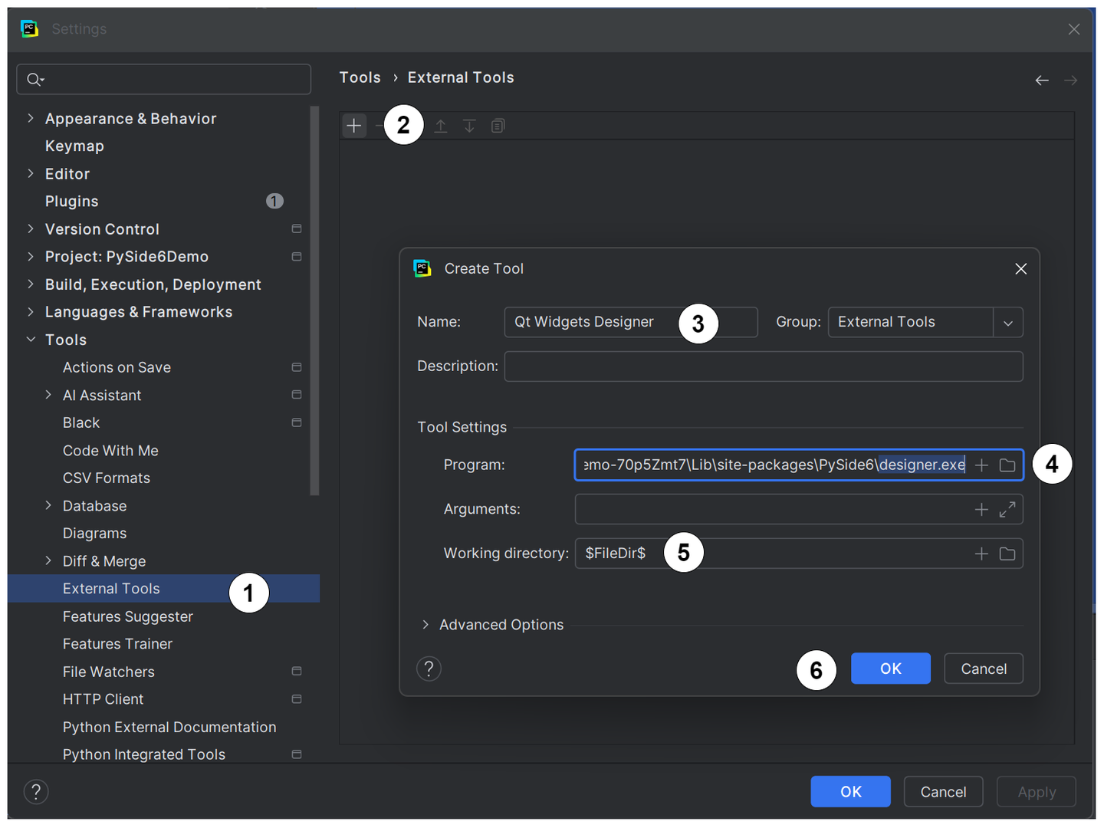Export external tools via the upload icon

click(x=441, y=125)
